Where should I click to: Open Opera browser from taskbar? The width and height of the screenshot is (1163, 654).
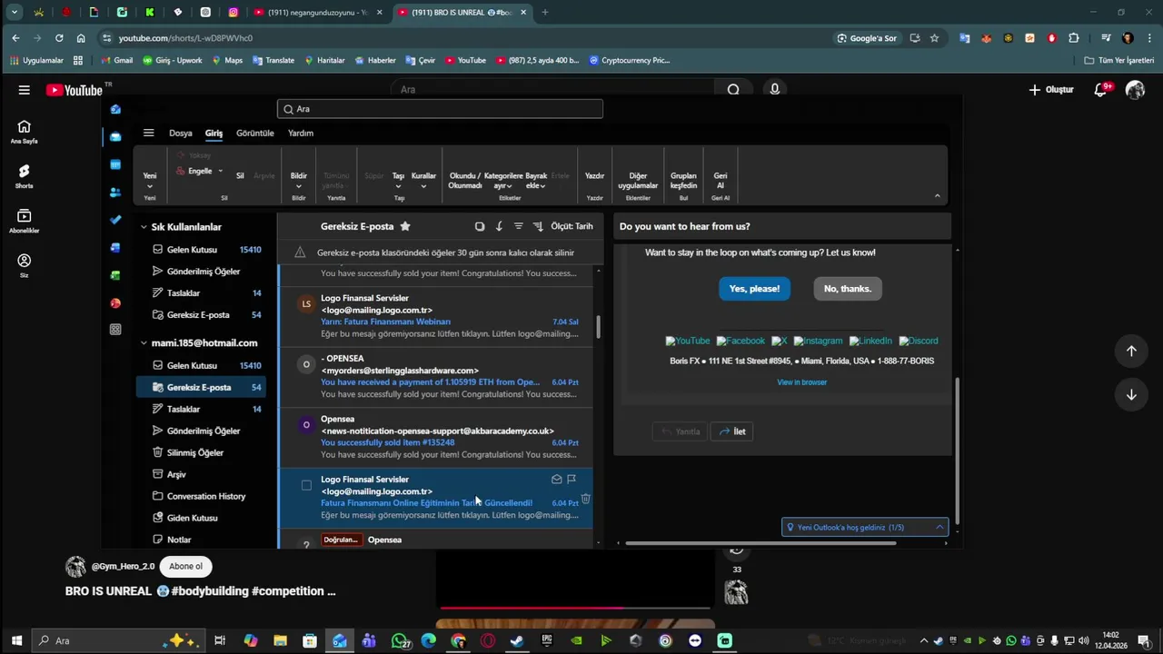488,640
